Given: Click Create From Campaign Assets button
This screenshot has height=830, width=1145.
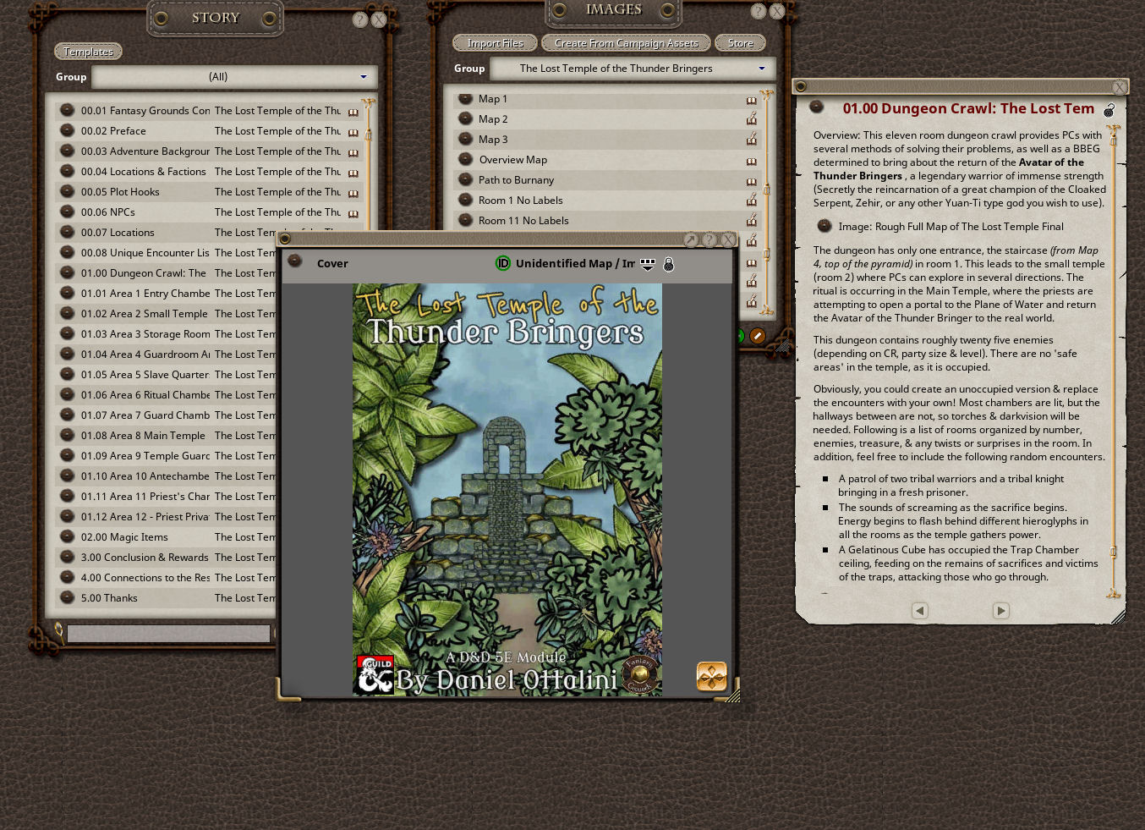Looking at the screenshot, I should click(626, 43).
